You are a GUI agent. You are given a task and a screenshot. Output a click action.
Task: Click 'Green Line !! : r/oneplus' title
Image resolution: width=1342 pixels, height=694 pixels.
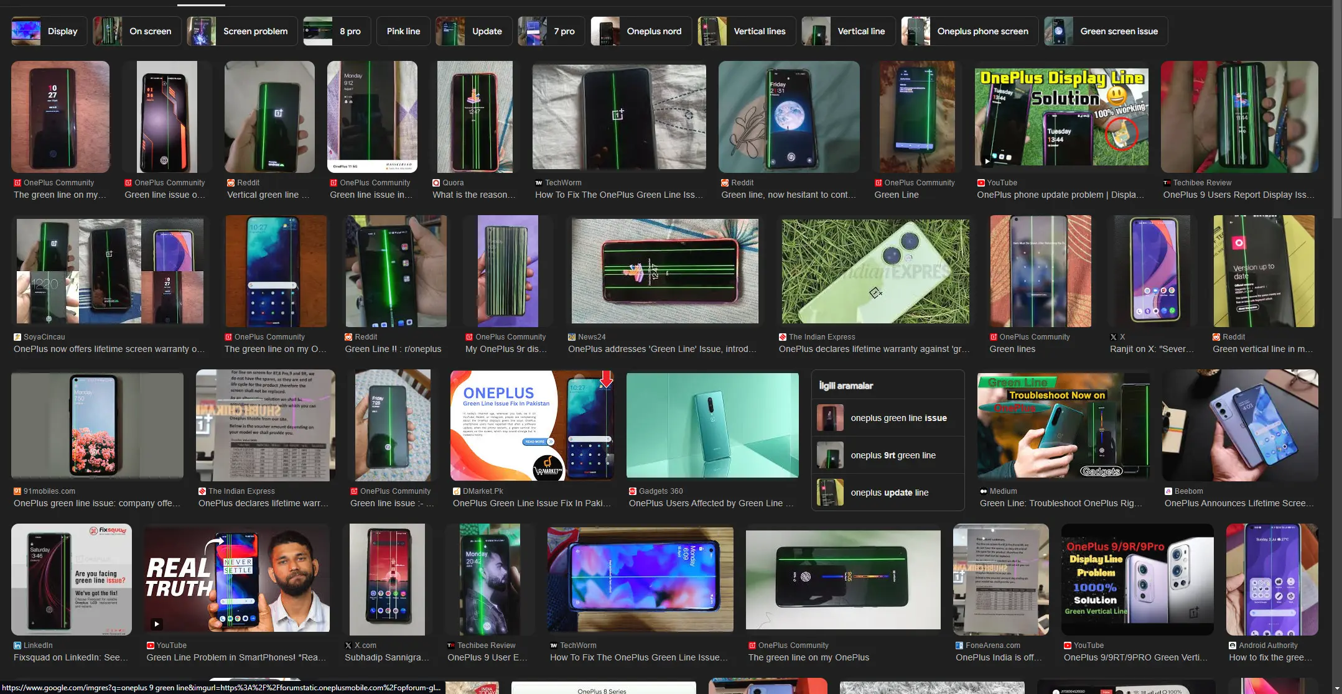[x=393, y=349]
